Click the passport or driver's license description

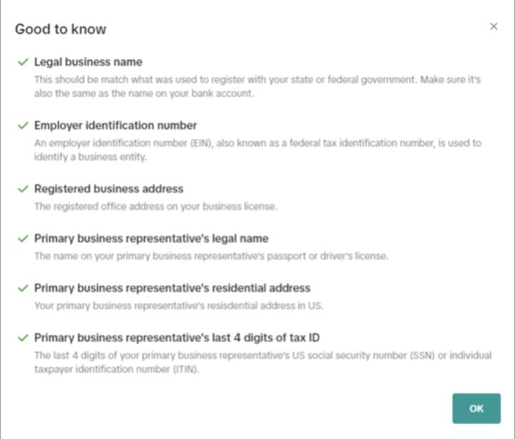[x=211, y=256]
